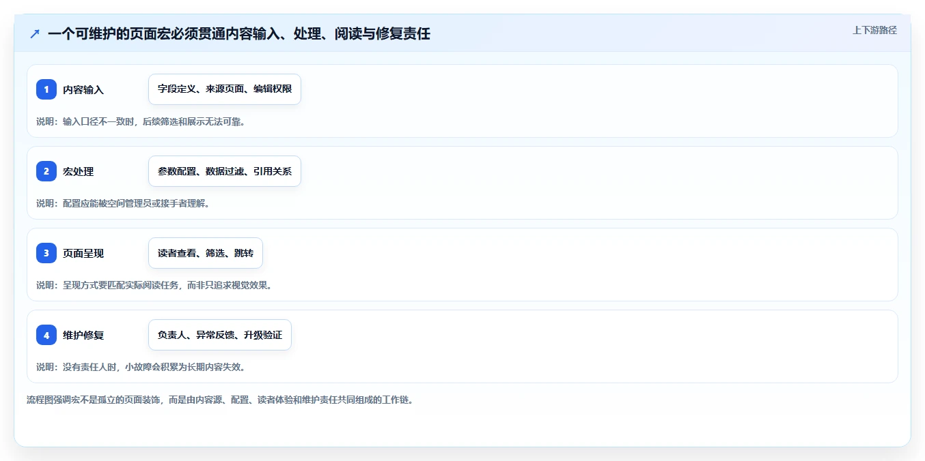Click the footer summary starting with 流程图强调宏不是孤立的页面装饰
The image size is (925, 461).
(x=220, y=400)
